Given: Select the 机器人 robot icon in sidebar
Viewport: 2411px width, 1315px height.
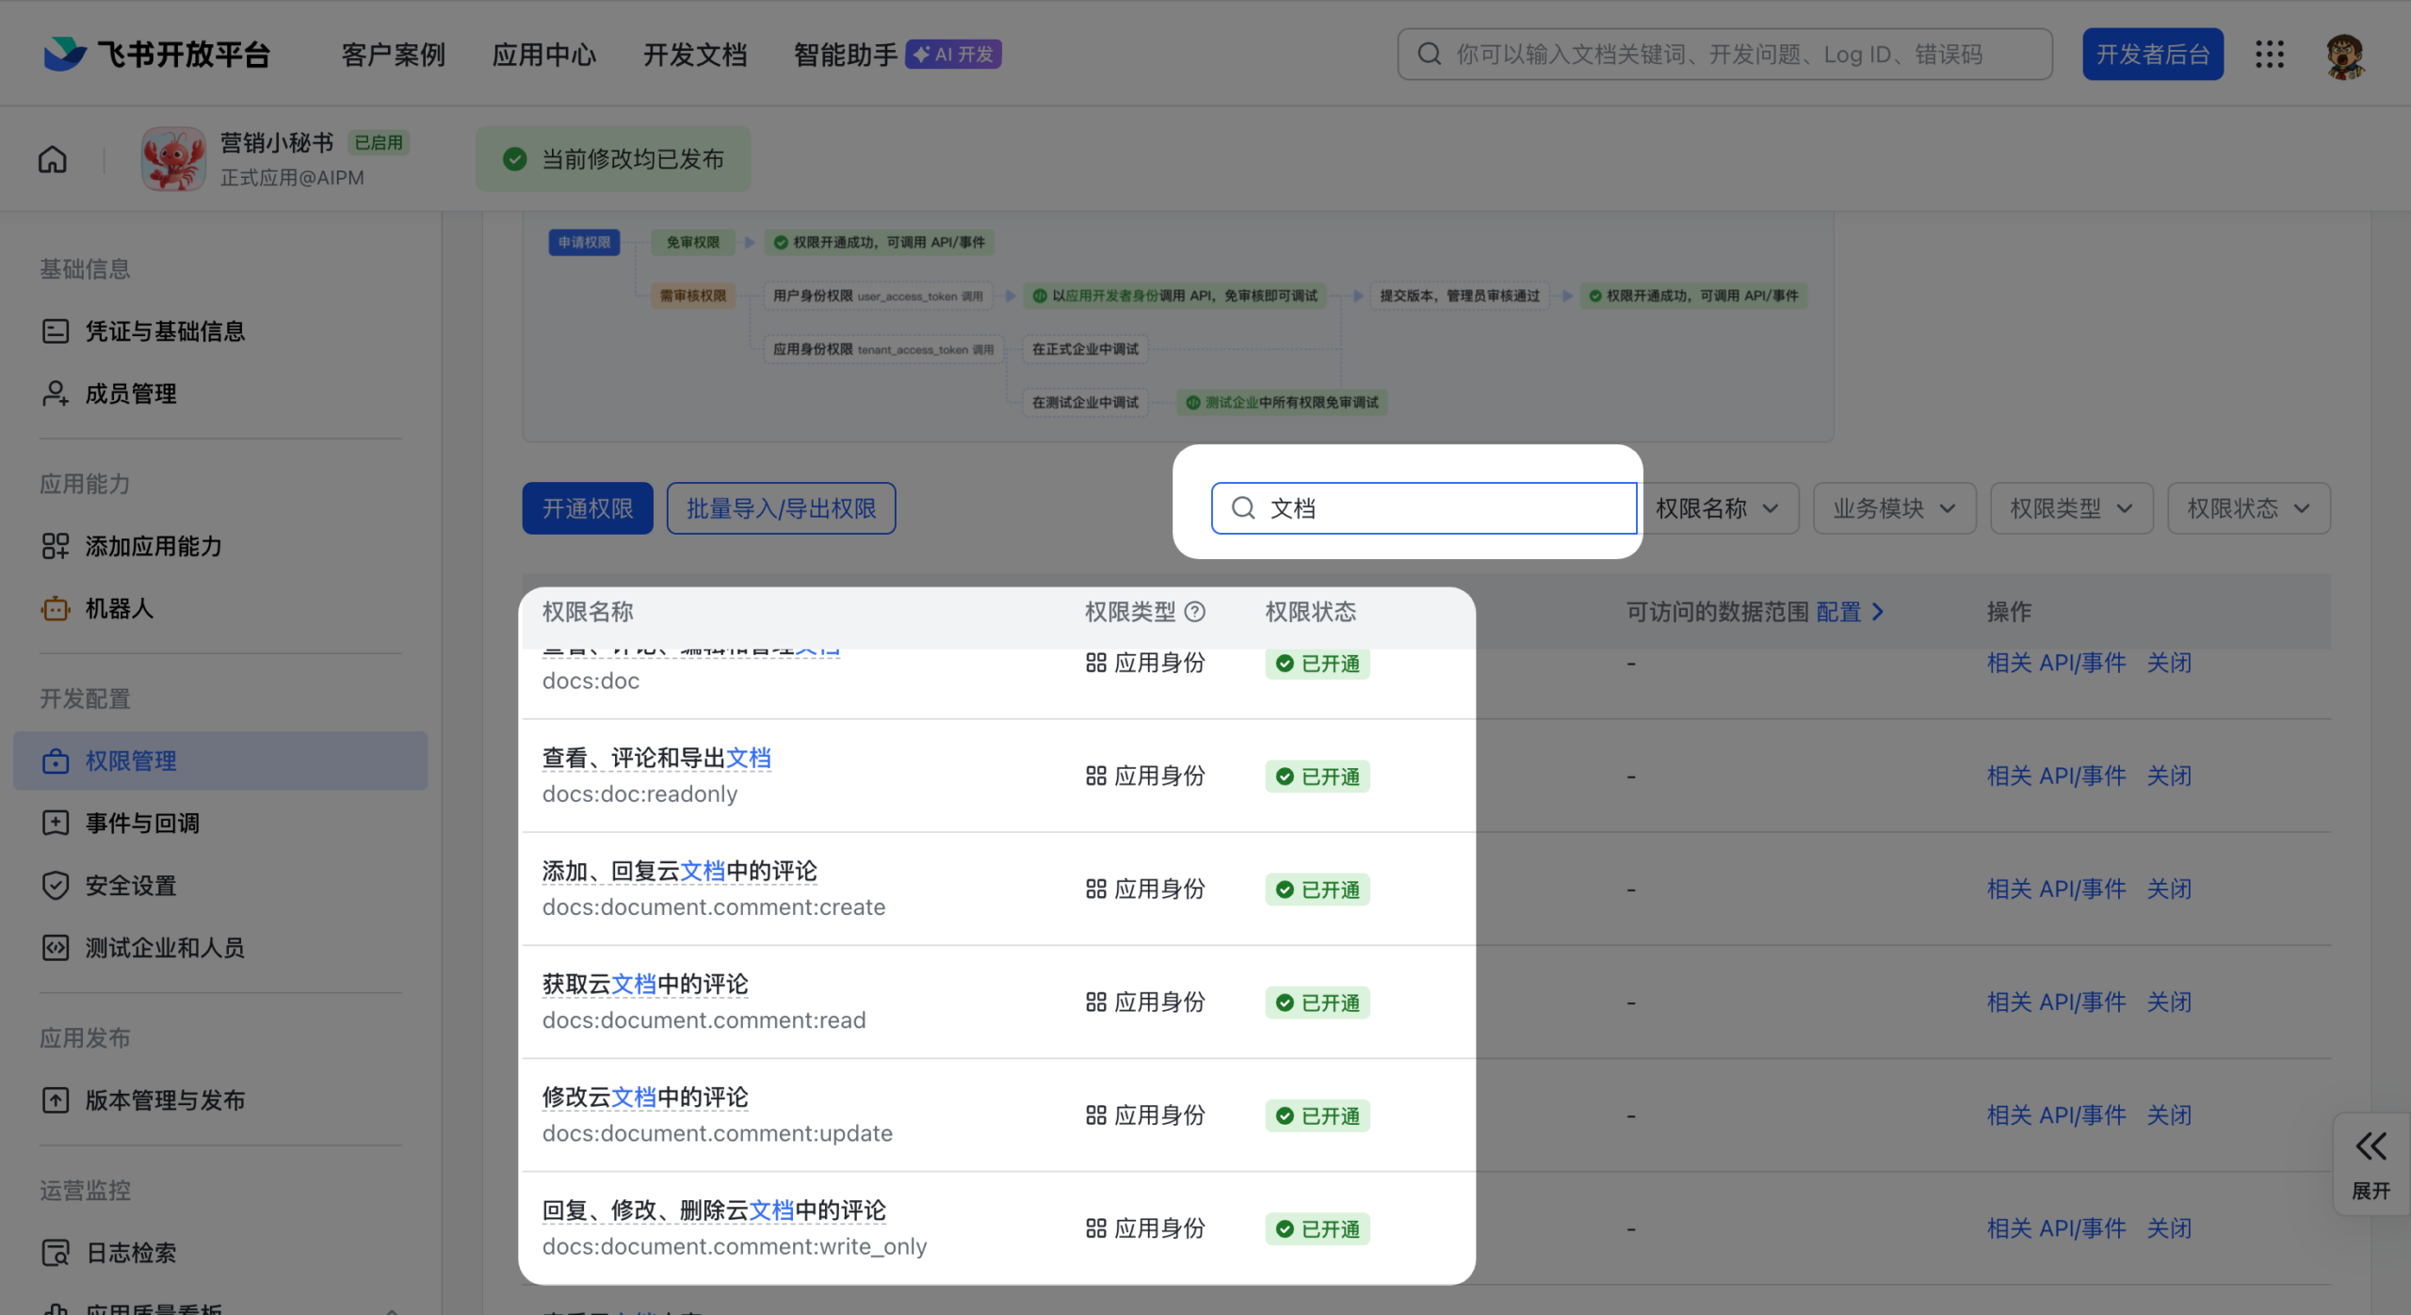Looking at the screenshot, I should pos(56,609).
